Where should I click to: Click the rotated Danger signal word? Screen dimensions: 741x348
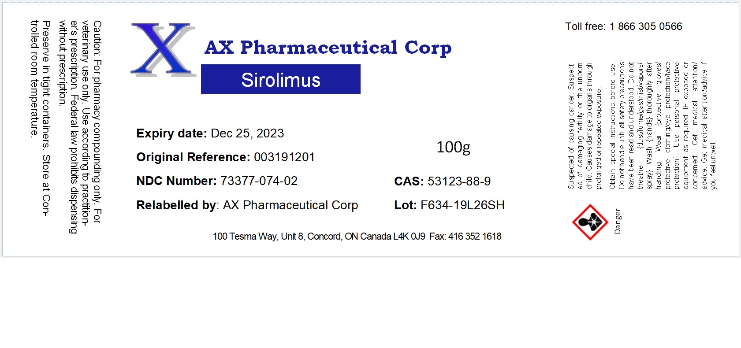click(x=618, y=221)
